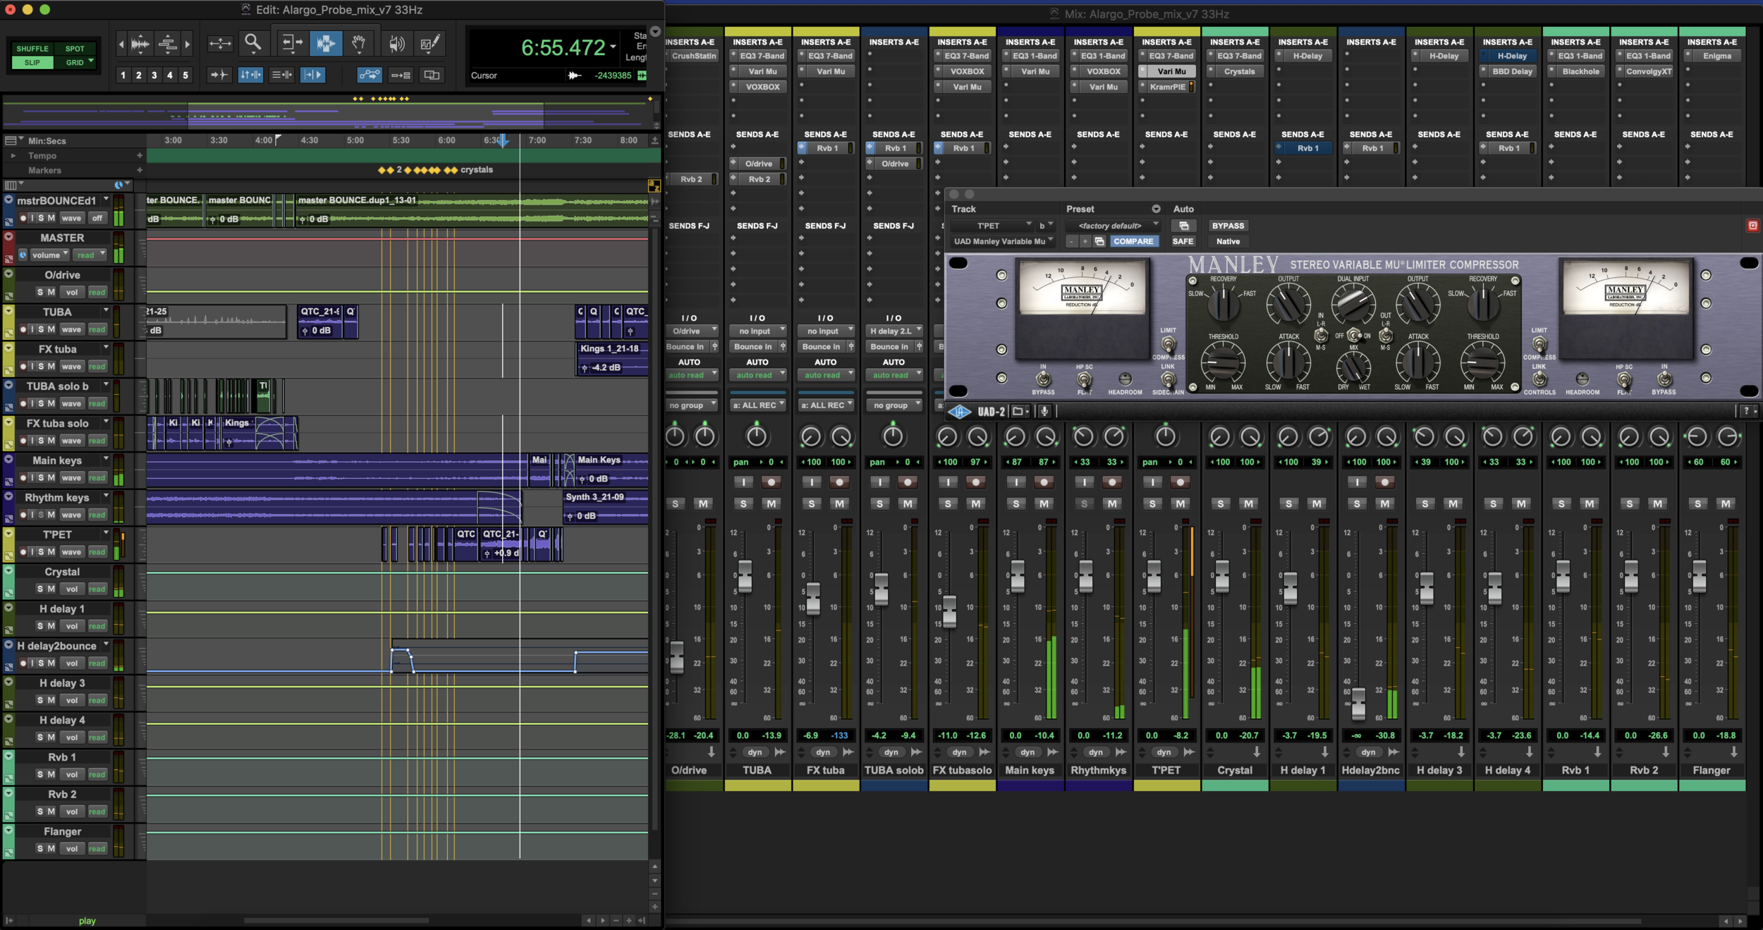
Task: Toggle Insertion Follows Playback icon
Action: point(312,75)
